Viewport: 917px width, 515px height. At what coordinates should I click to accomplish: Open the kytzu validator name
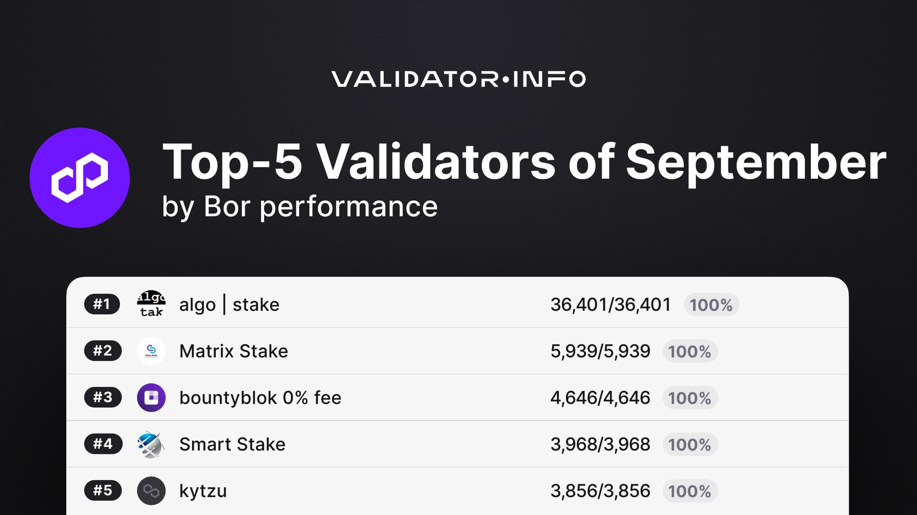(203, 491)
